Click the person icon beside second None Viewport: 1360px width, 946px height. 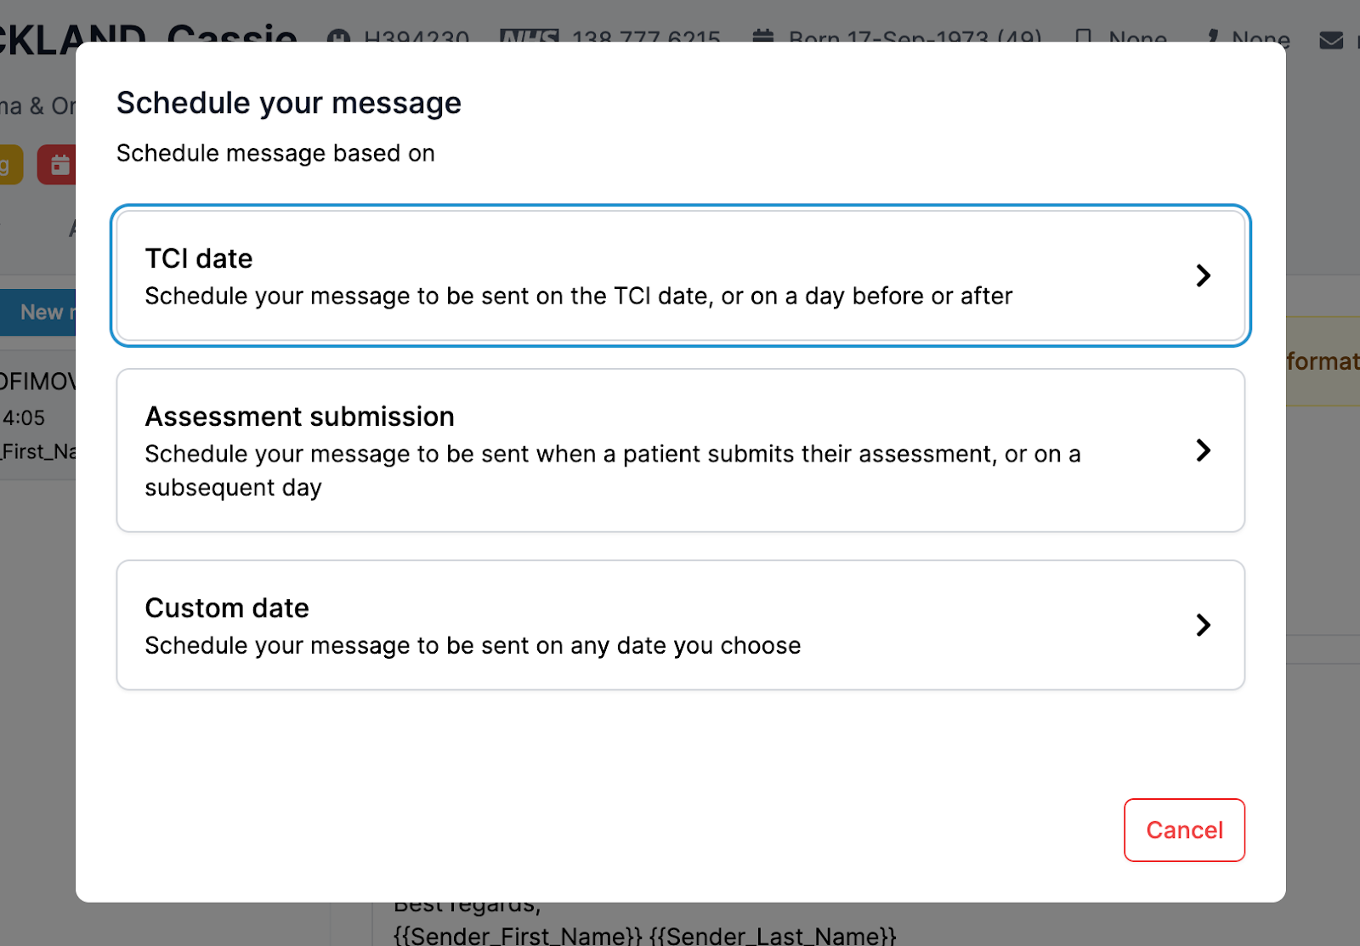point(1213,37)
